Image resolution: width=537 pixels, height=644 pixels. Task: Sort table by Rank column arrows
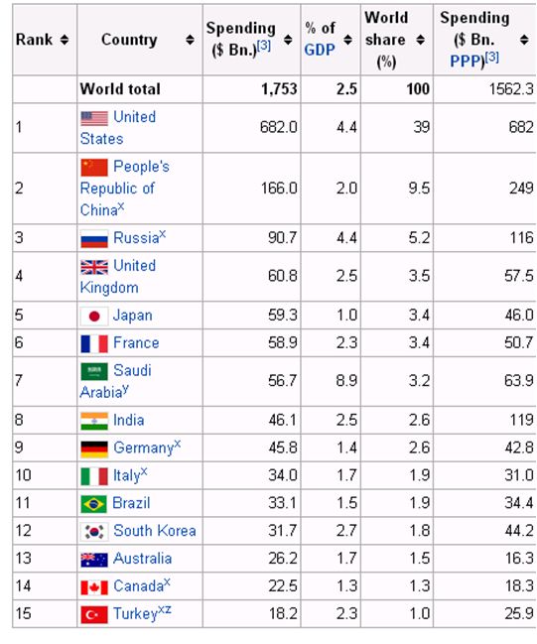click(x=65, y=40)
